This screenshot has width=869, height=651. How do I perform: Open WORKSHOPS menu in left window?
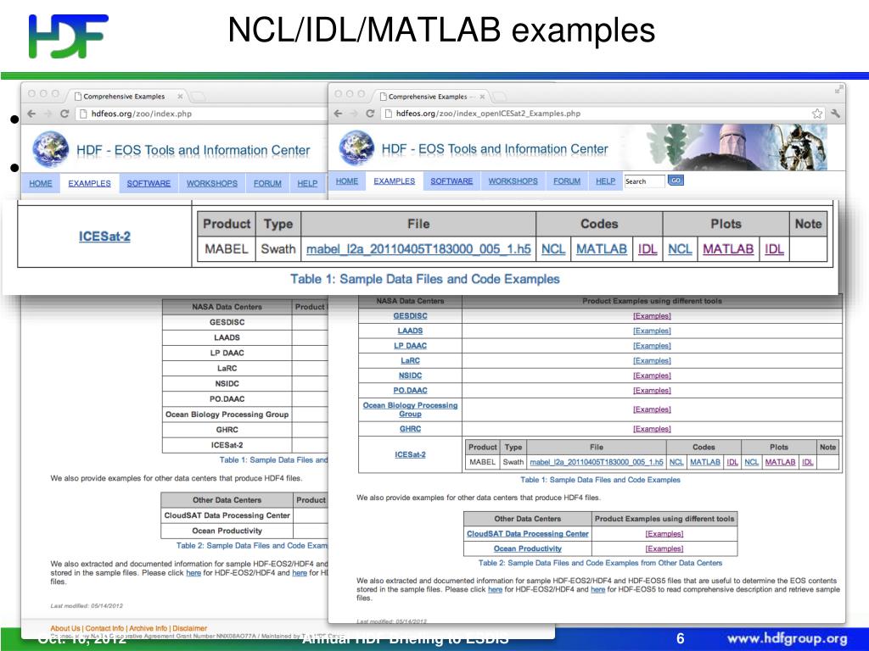point(211,183)
